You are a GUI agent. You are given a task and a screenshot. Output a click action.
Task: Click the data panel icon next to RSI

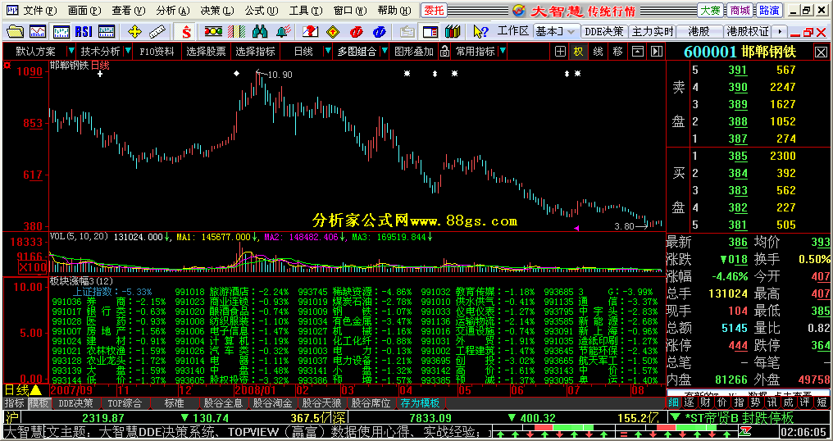[107, 32]
